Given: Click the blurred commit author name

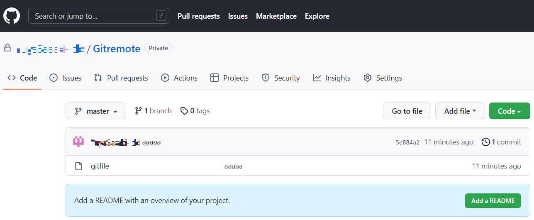Looking at the screenshot, I should coord(115,142).
